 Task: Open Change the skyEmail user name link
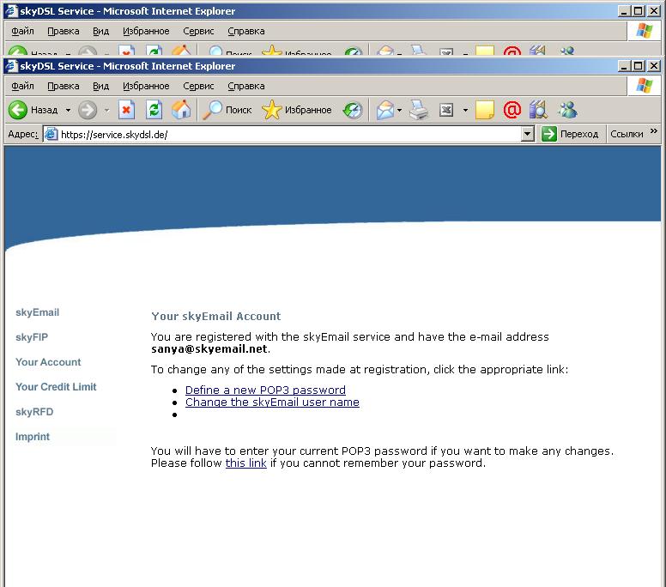272,402
